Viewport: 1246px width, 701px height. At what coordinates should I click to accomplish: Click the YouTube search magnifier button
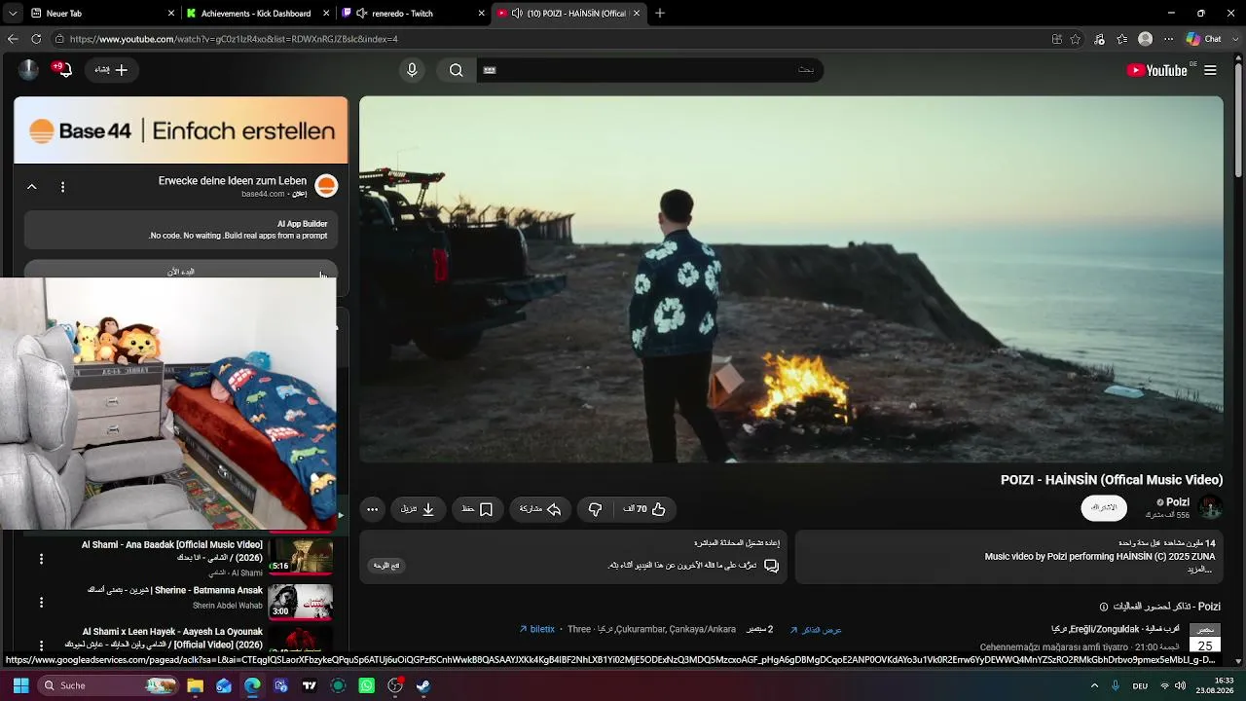(456, 70)
